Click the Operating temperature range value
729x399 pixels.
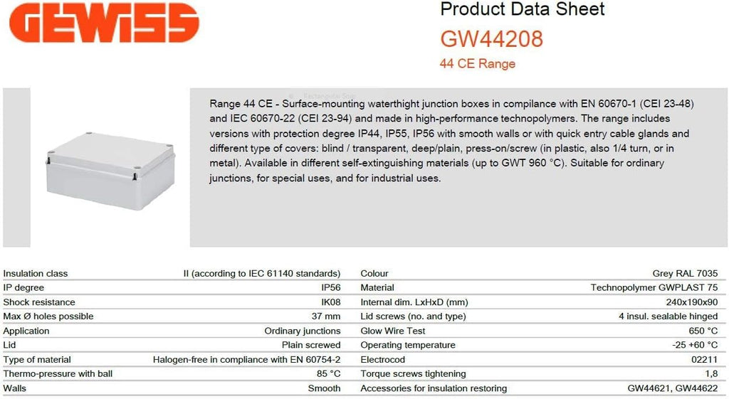coord(694,346)
